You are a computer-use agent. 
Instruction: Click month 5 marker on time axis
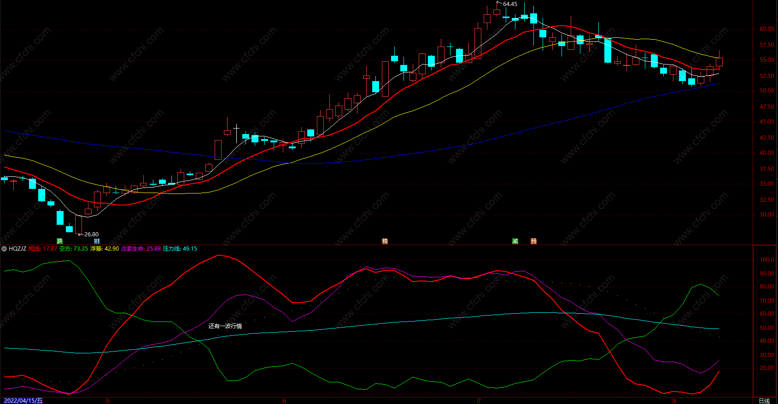[108, 401]
